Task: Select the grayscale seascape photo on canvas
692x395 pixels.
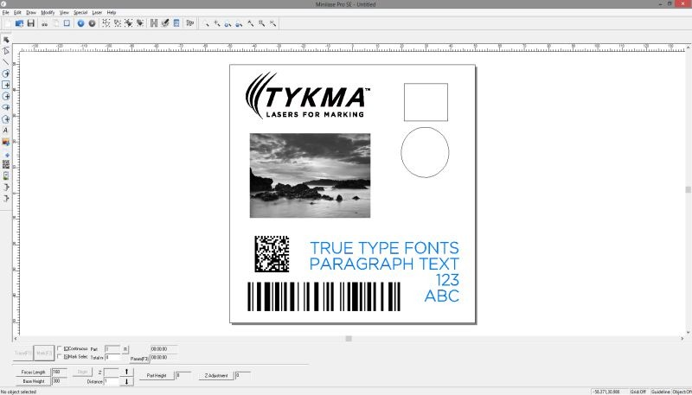Action: pos(311,175)
